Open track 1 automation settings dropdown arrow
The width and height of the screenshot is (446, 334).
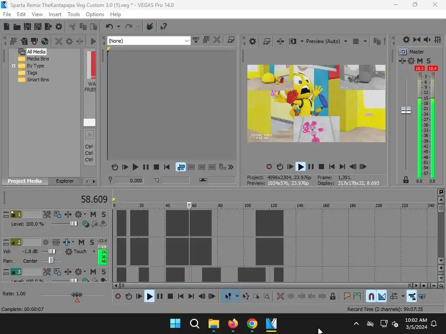pos(85,214)
